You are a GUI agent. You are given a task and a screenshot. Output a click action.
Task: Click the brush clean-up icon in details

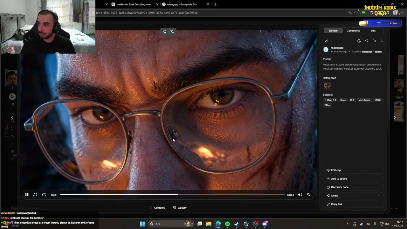[326, 41]
